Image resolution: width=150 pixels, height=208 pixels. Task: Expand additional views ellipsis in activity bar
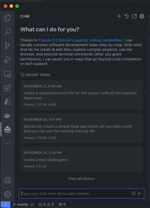pos(8,143)
